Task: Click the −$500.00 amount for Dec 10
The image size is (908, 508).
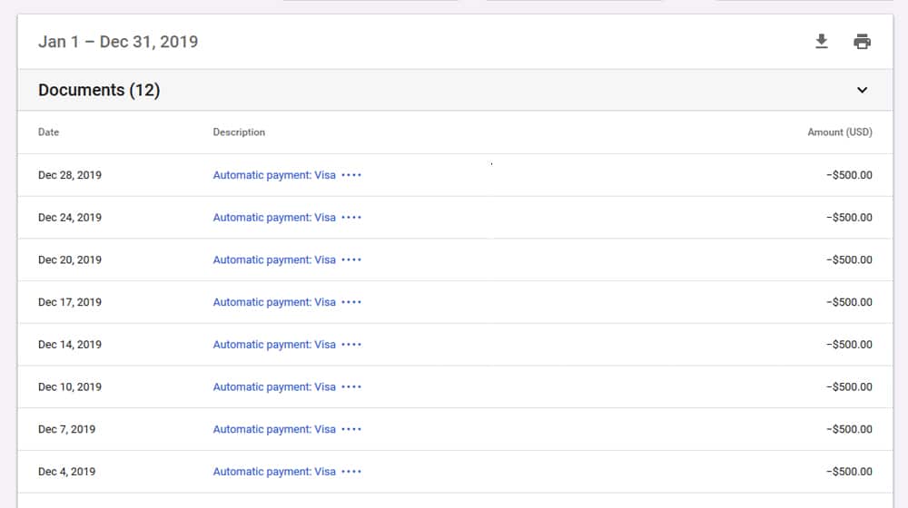Action: pyautogui.click(x=849, y=386)
